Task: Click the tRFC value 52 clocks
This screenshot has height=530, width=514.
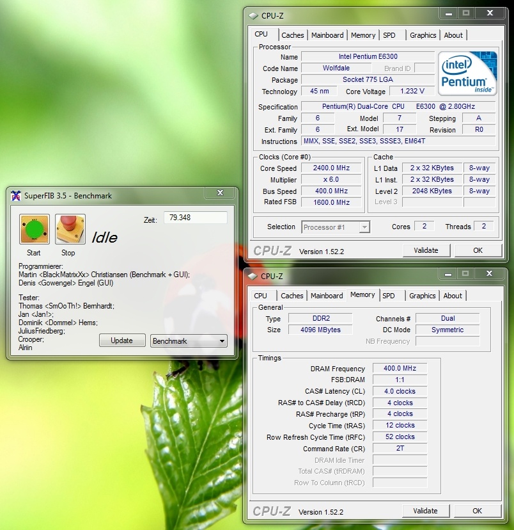Action: point(400,437)
